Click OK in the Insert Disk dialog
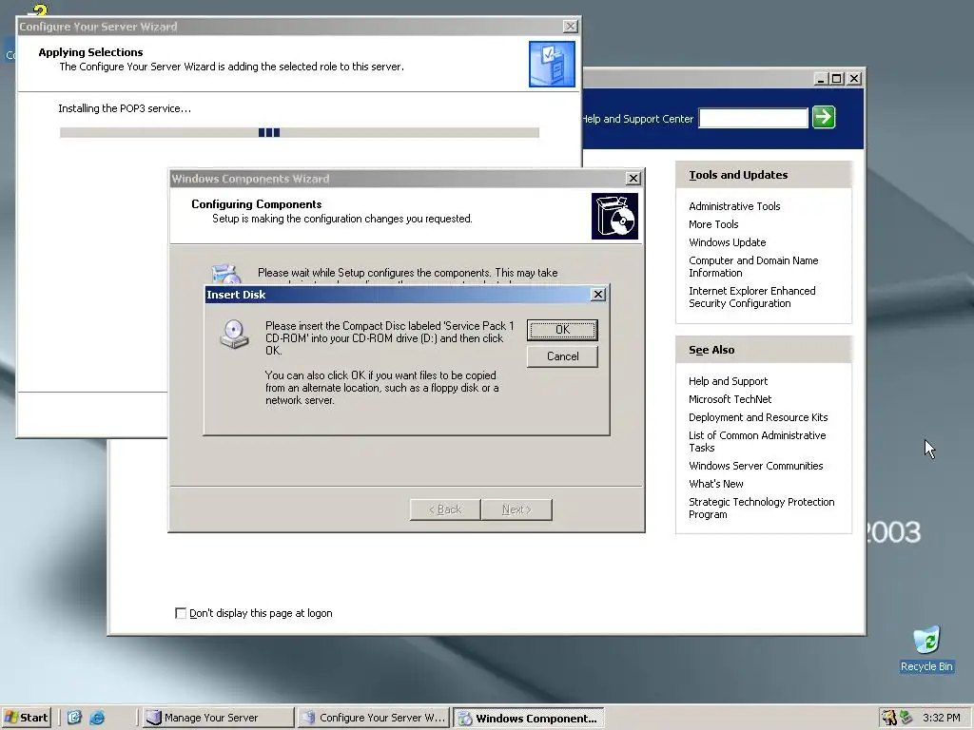 (562, 330)
